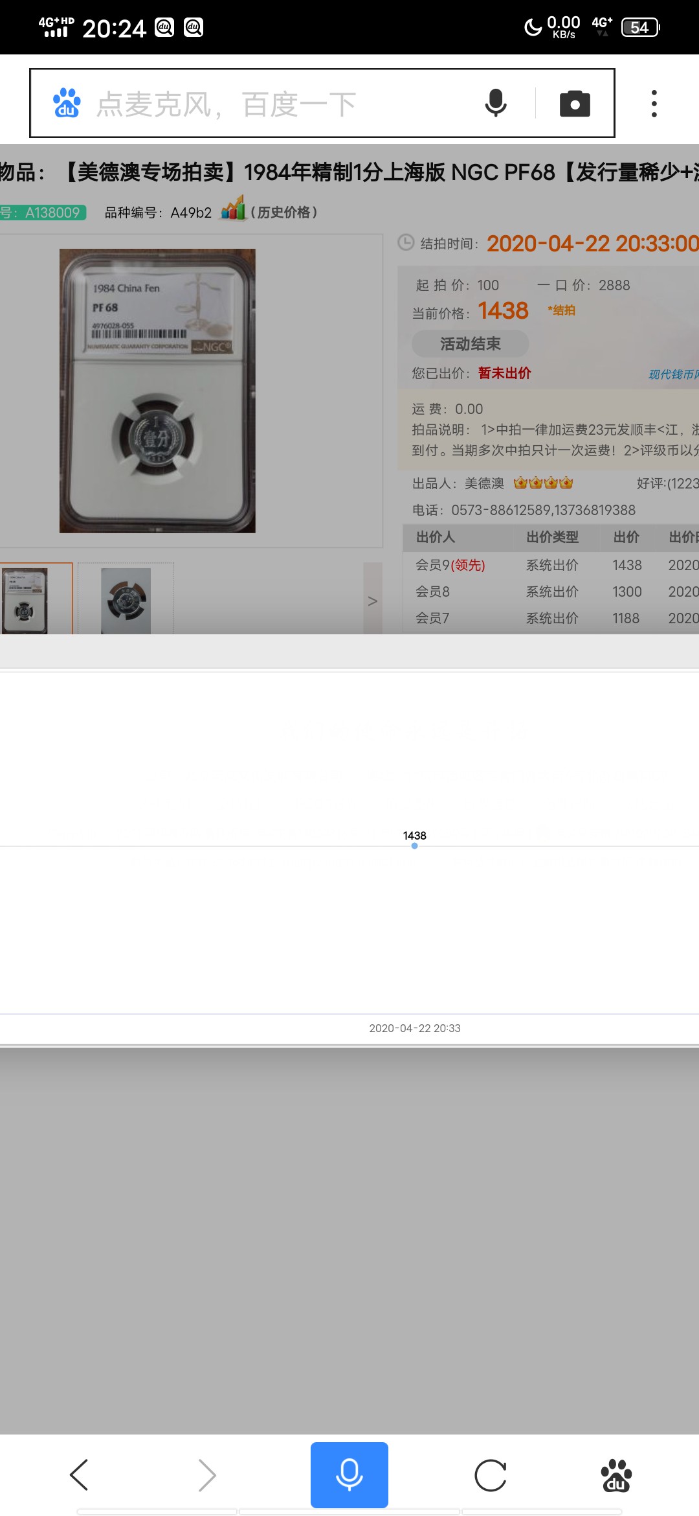Reload the page with refresh icon
Viewport: 699px width, 1516px height.
click(491, 1475)
